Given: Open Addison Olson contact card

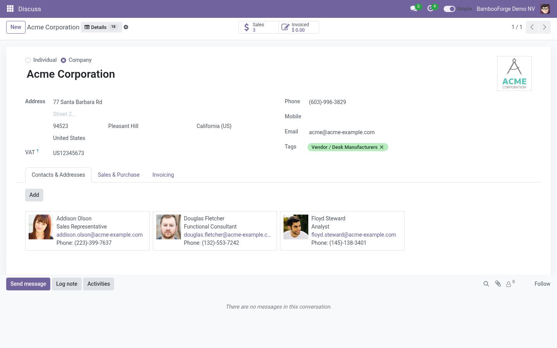Looking at the screenshot, I should 87,231.
